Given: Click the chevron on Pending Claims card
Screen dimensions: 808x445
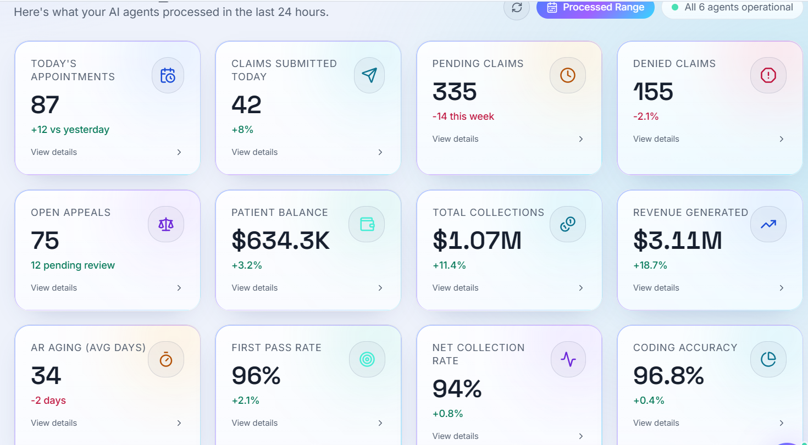Looking at the screenshot, I should [581, 139].
